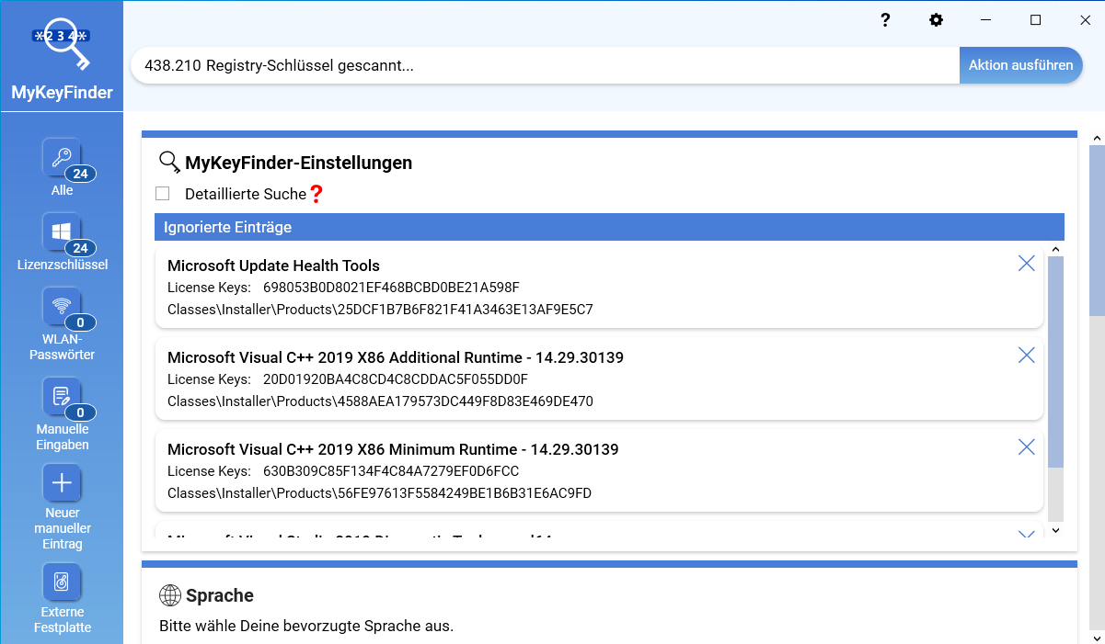
Task: Remove Microsoft Update Health Tools from ignored
Action: 1026,264
